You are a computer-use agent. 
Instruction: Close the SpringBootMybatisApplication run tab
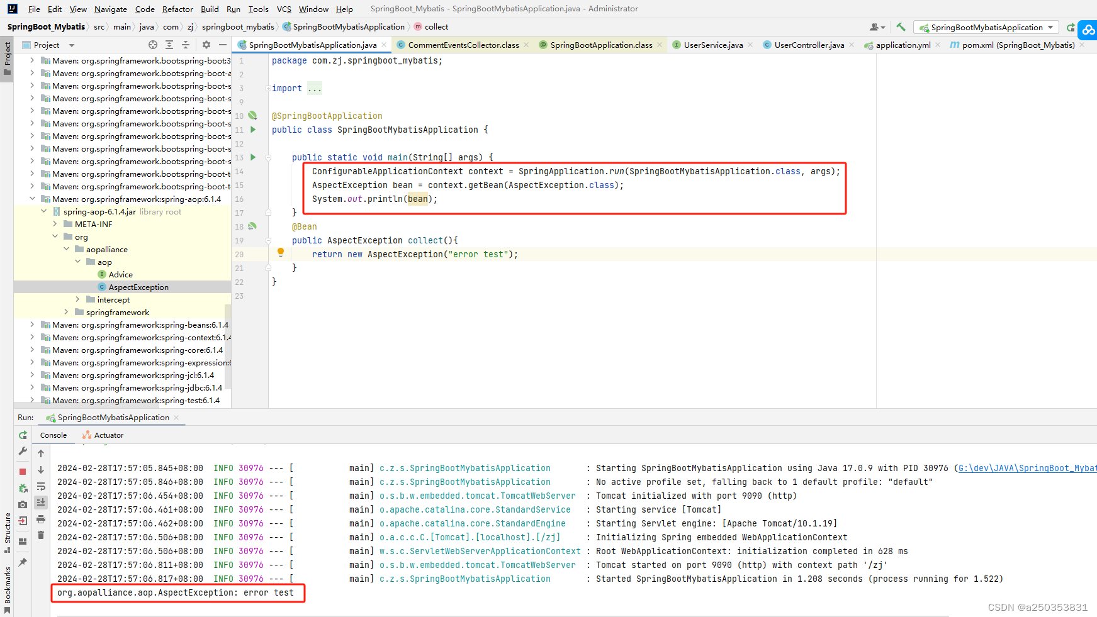176,418
